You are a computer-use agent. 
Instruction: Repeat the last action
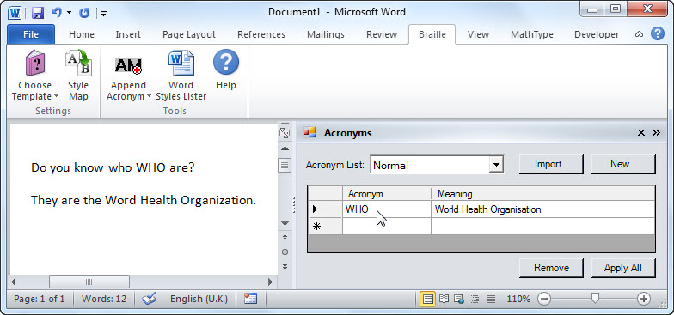click(x=84, y=13)
